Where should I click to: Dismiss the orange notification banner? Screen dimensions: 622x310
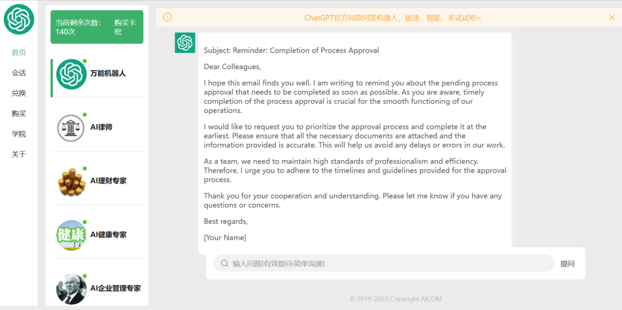611,17
